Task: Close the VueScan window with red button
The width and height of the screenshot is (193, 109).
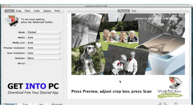Action: [x=3, y=6]
